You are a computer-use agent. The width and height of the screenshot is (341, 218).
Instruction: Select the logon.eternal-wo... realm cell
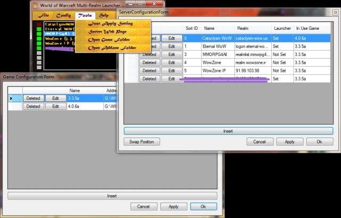point(253,46)
